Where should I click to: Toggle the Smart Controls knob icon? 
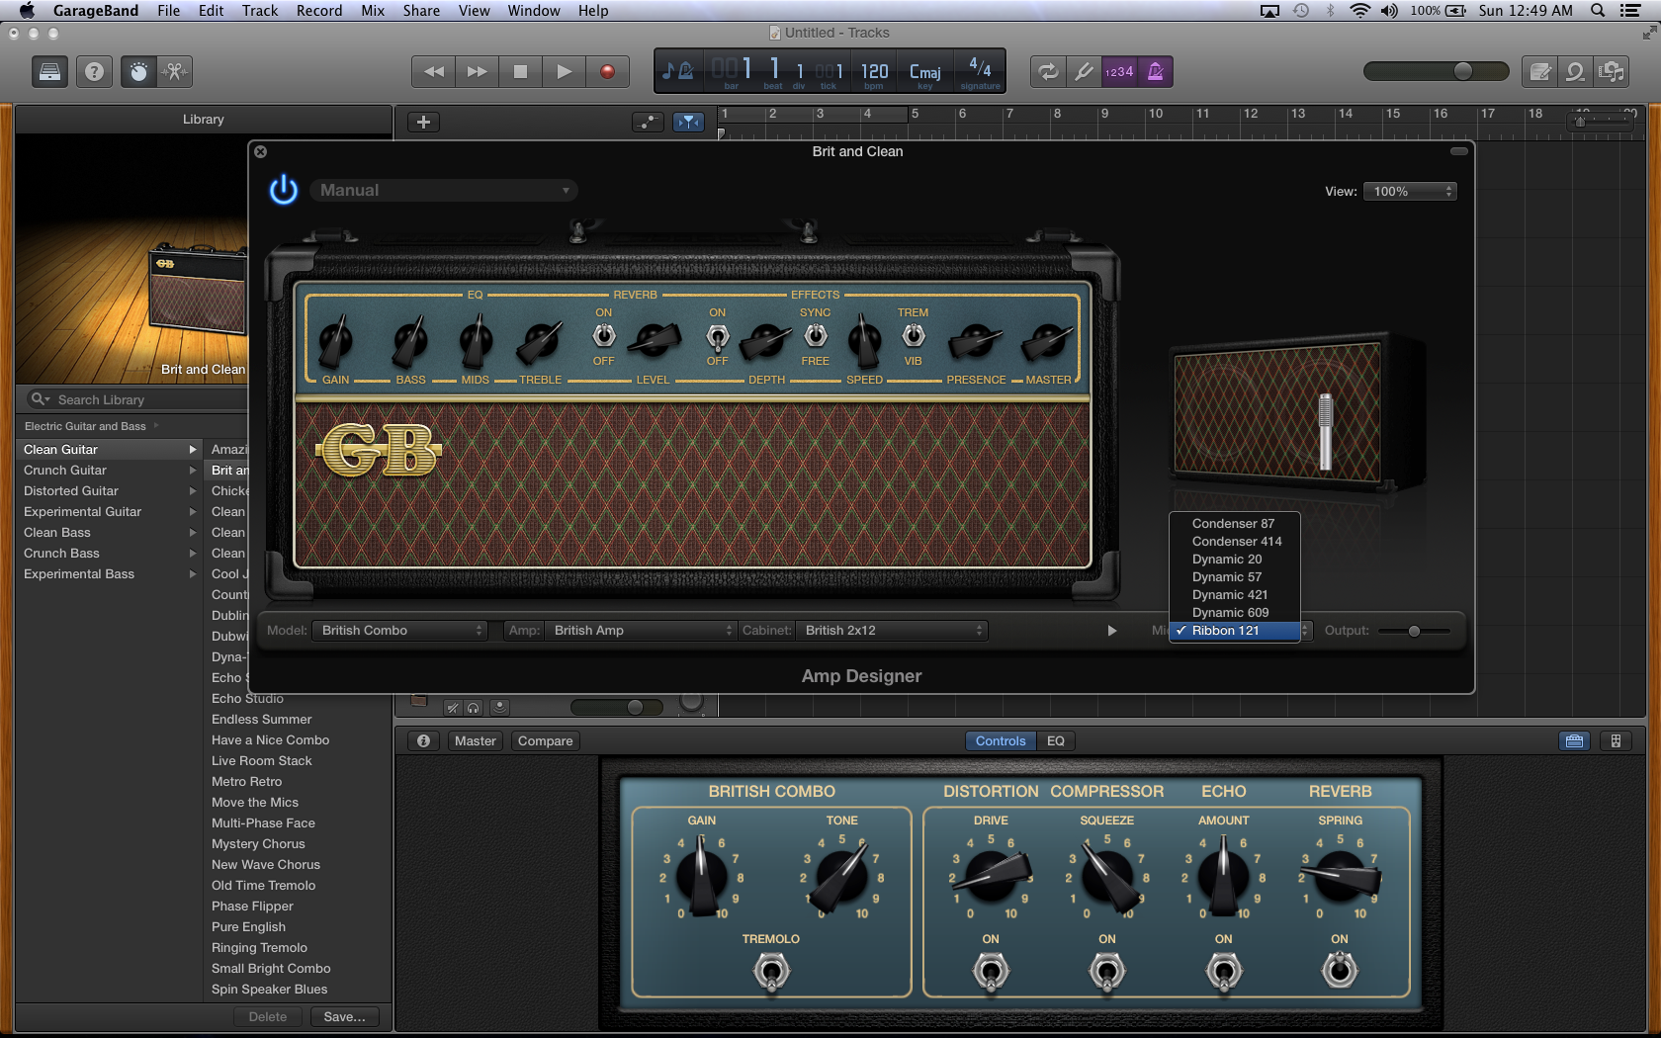[138, 71]
